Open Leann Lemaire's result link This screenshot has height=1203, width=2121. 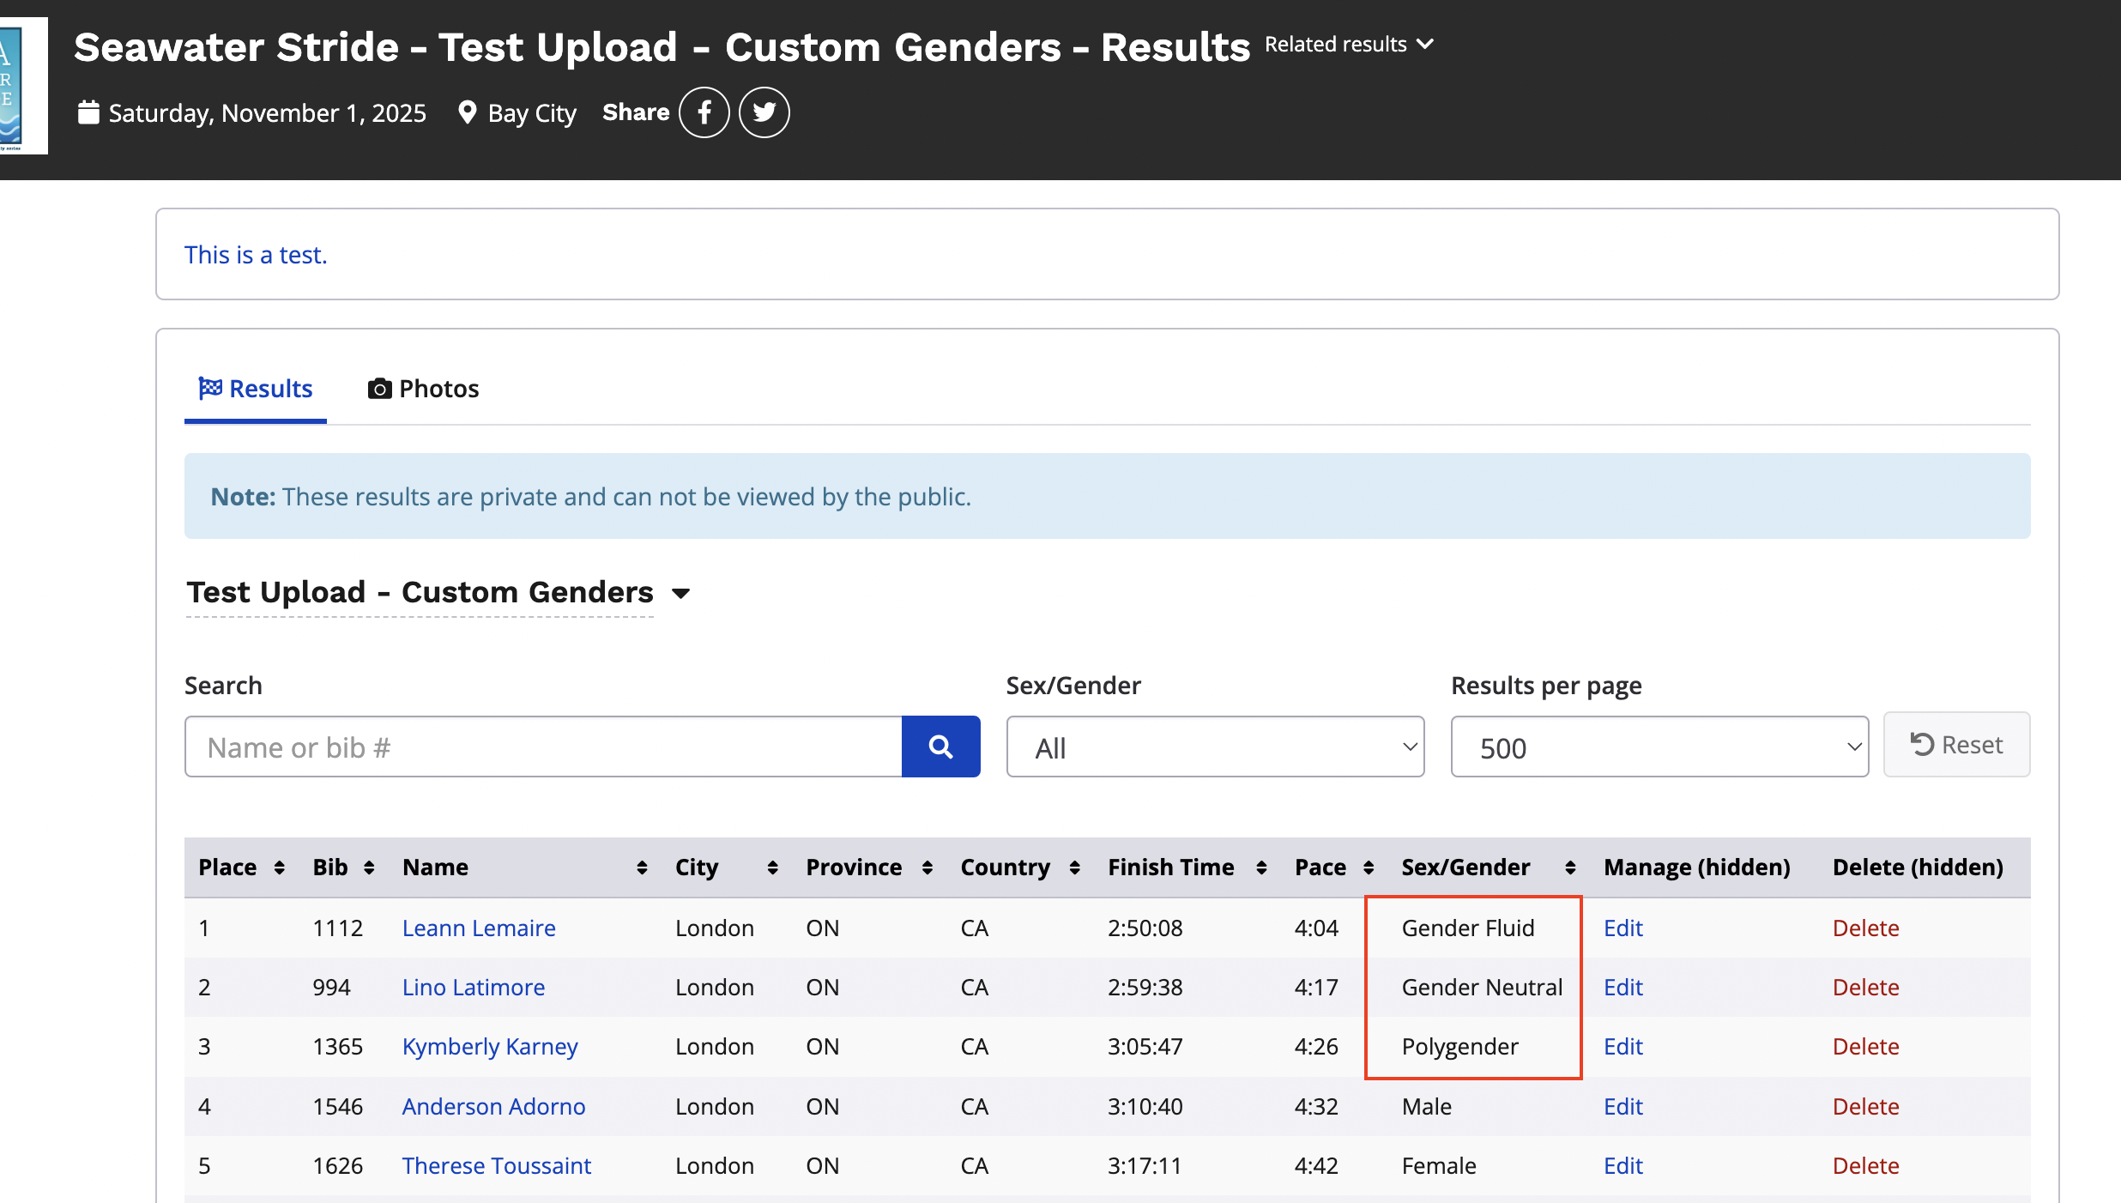tap(479, 928)
